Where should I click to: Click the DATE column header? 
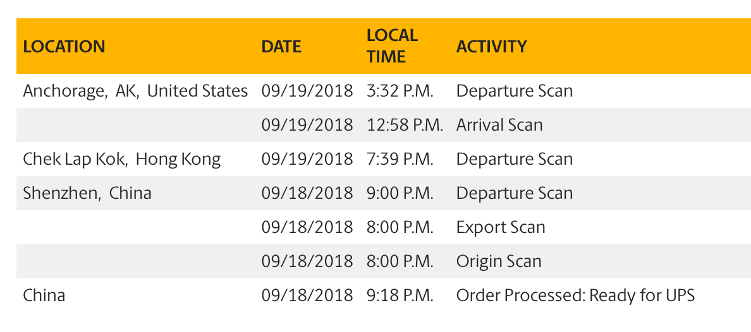click(281, 47)
